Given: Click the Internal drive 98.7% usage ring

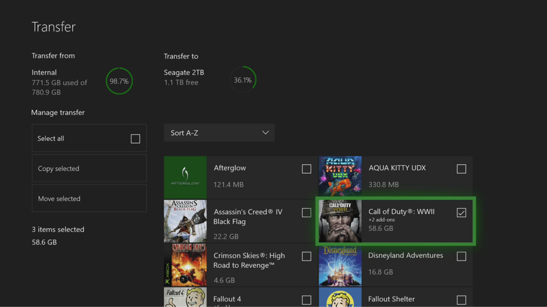Looking at the screenshot, I should [119, 81].
